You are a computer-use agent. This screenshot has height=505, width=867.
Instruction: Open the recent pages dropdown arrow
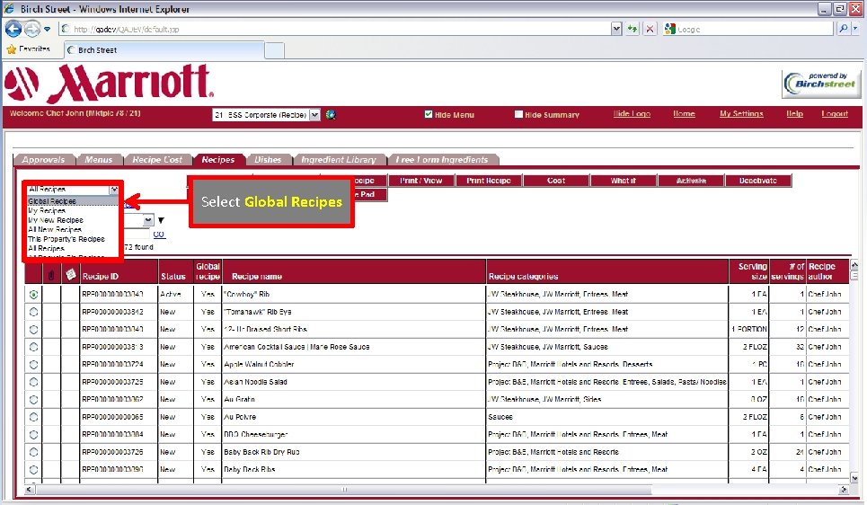(47, 29)
